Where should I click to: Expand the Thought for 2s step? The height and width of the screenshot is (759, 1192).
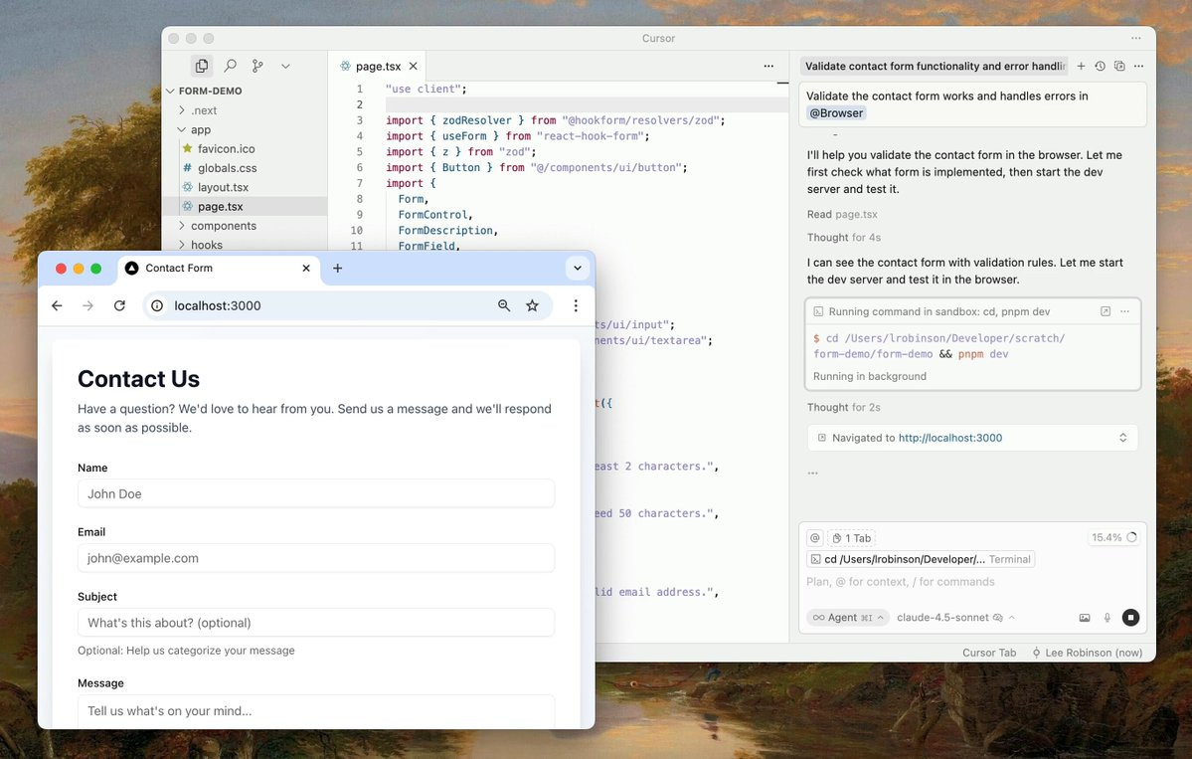click(x=844, y=407)
